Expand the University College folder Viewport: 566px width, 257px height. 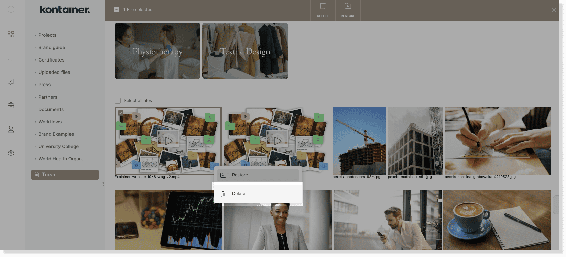tap(35, 147)
